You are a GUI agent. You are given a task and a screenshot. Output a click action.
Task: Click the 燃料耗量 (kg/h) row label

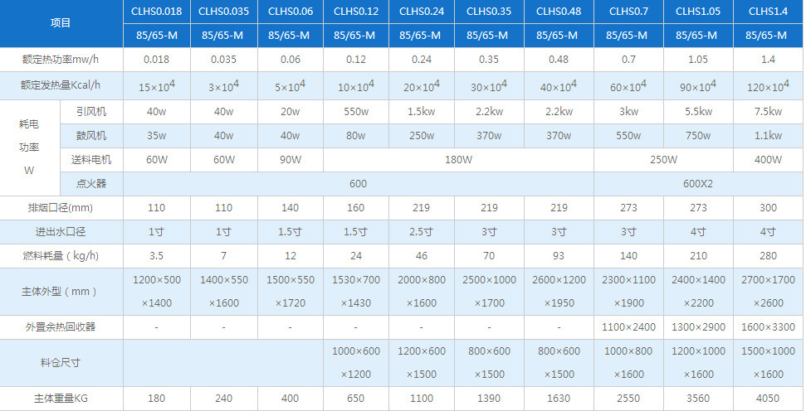tap(61, 256)
